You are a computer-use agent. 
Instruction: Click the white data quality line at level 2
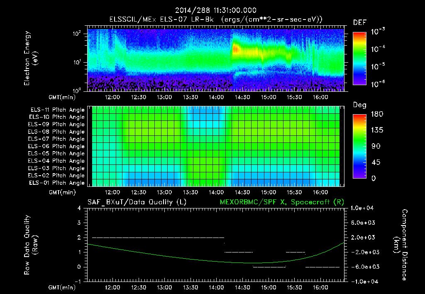point(158,238)
